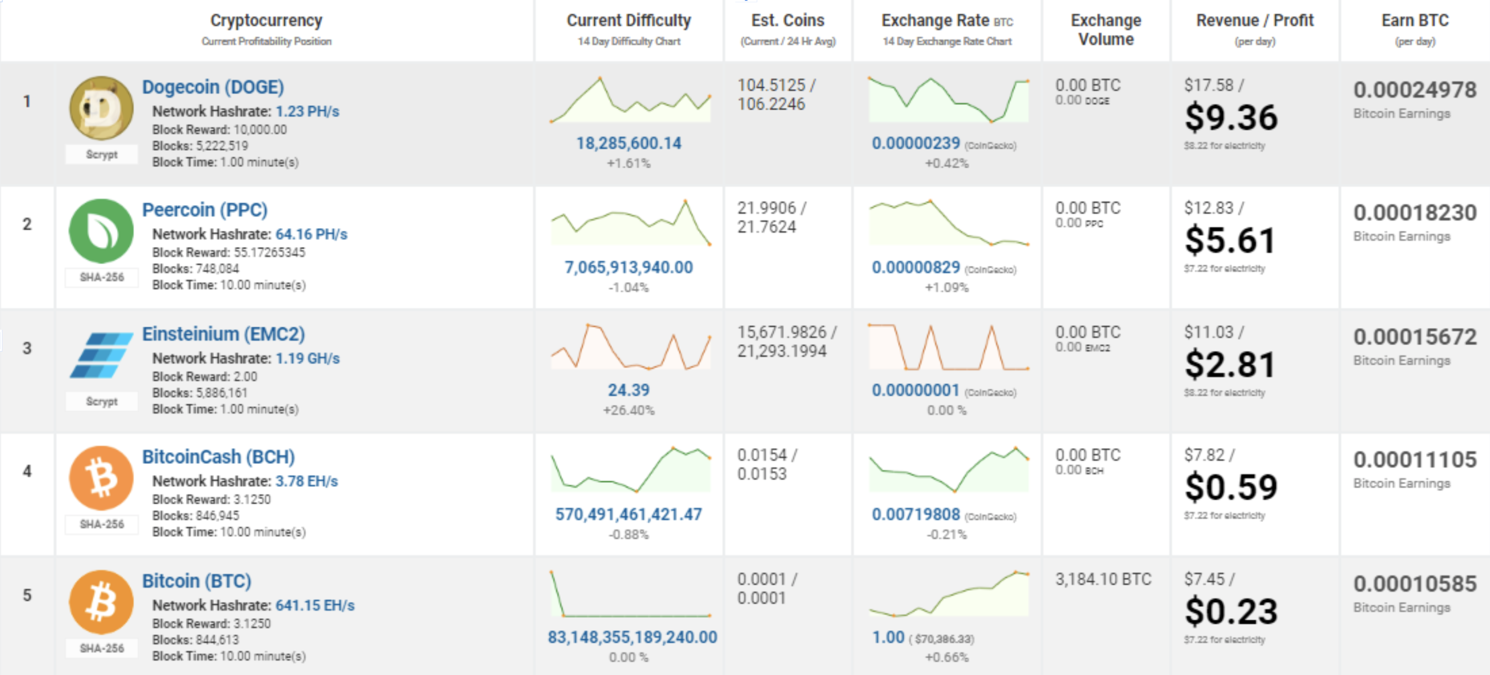Image resolution: width=1490 pixels, height=675 pixels.
Task: Click Bitcoin exchange volume 3,184.10 BTC
Action: [1103, 579]
